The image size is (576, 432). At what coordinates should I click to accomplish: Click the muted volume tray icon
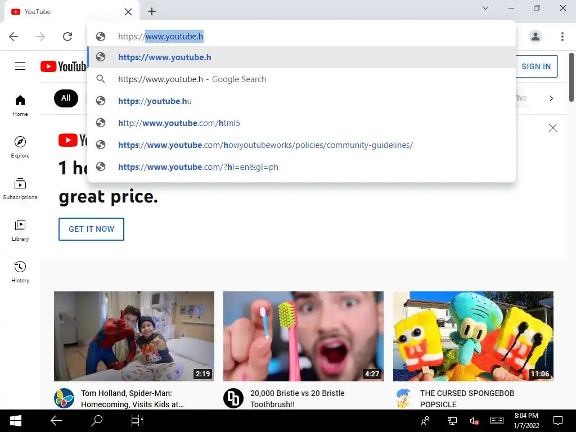(x=474, y=421)
